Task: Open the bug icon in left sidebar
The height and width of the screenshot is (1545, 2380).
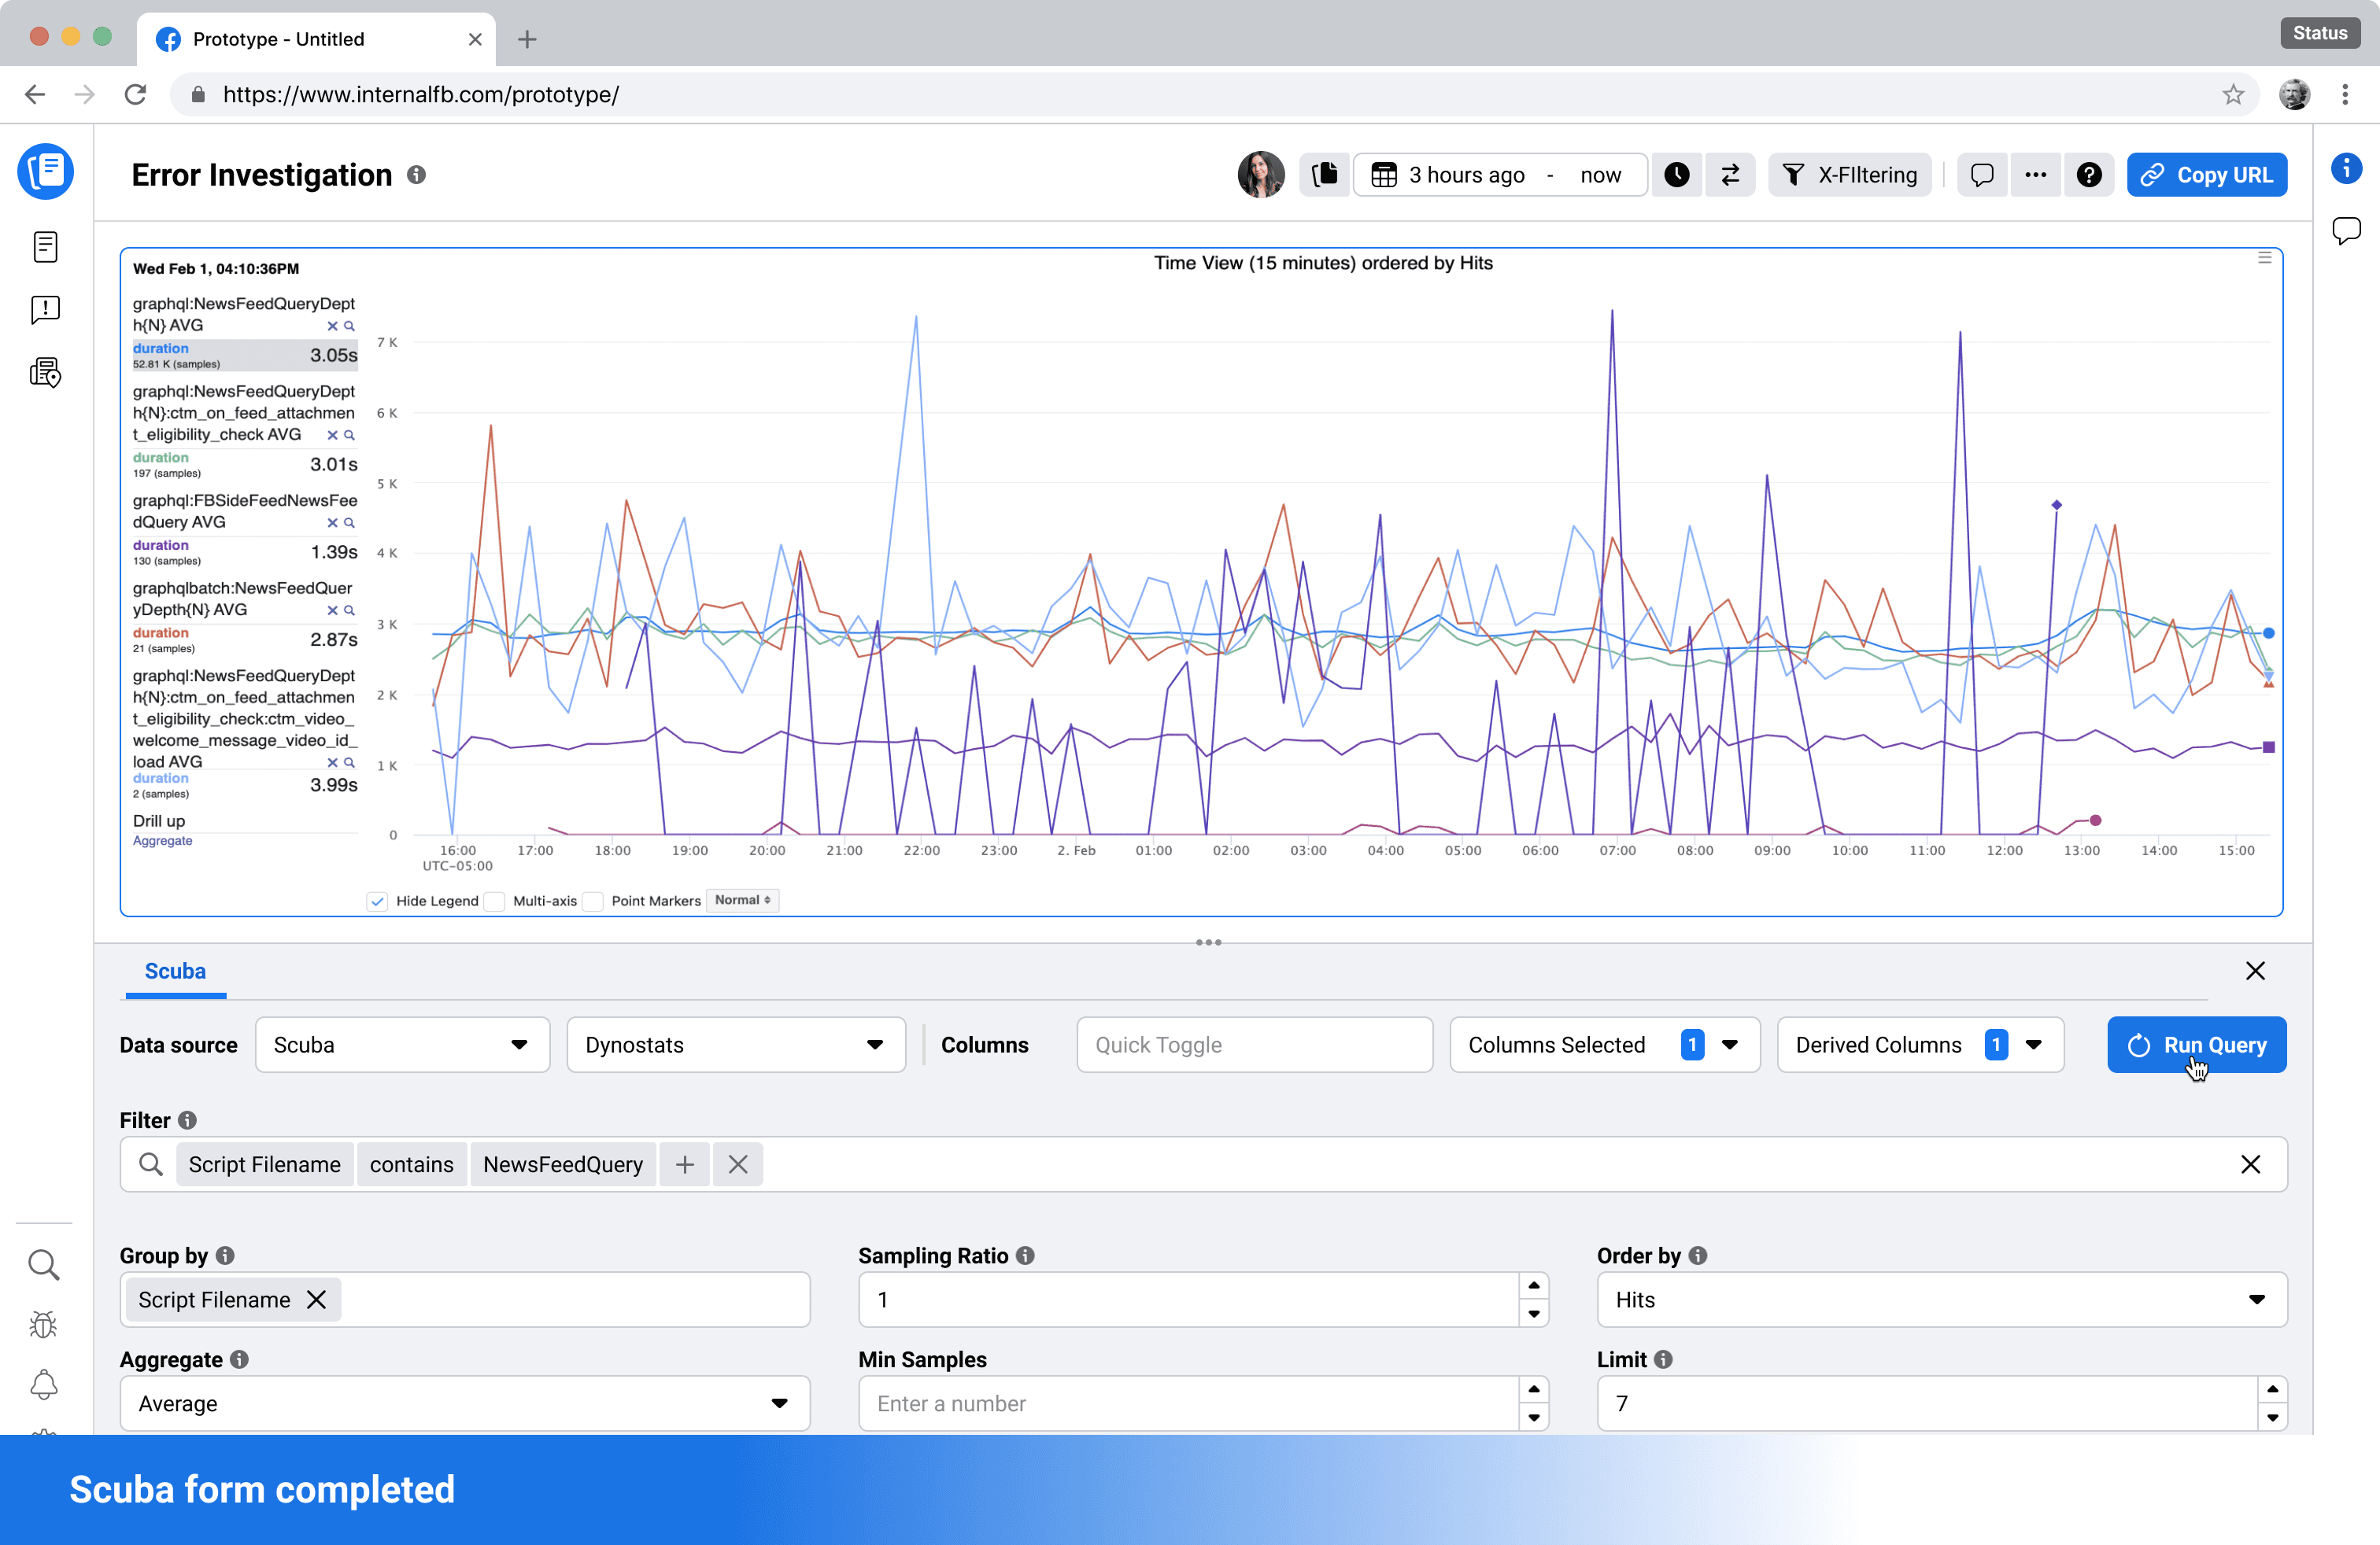Action: click(x=44, y=1326)
